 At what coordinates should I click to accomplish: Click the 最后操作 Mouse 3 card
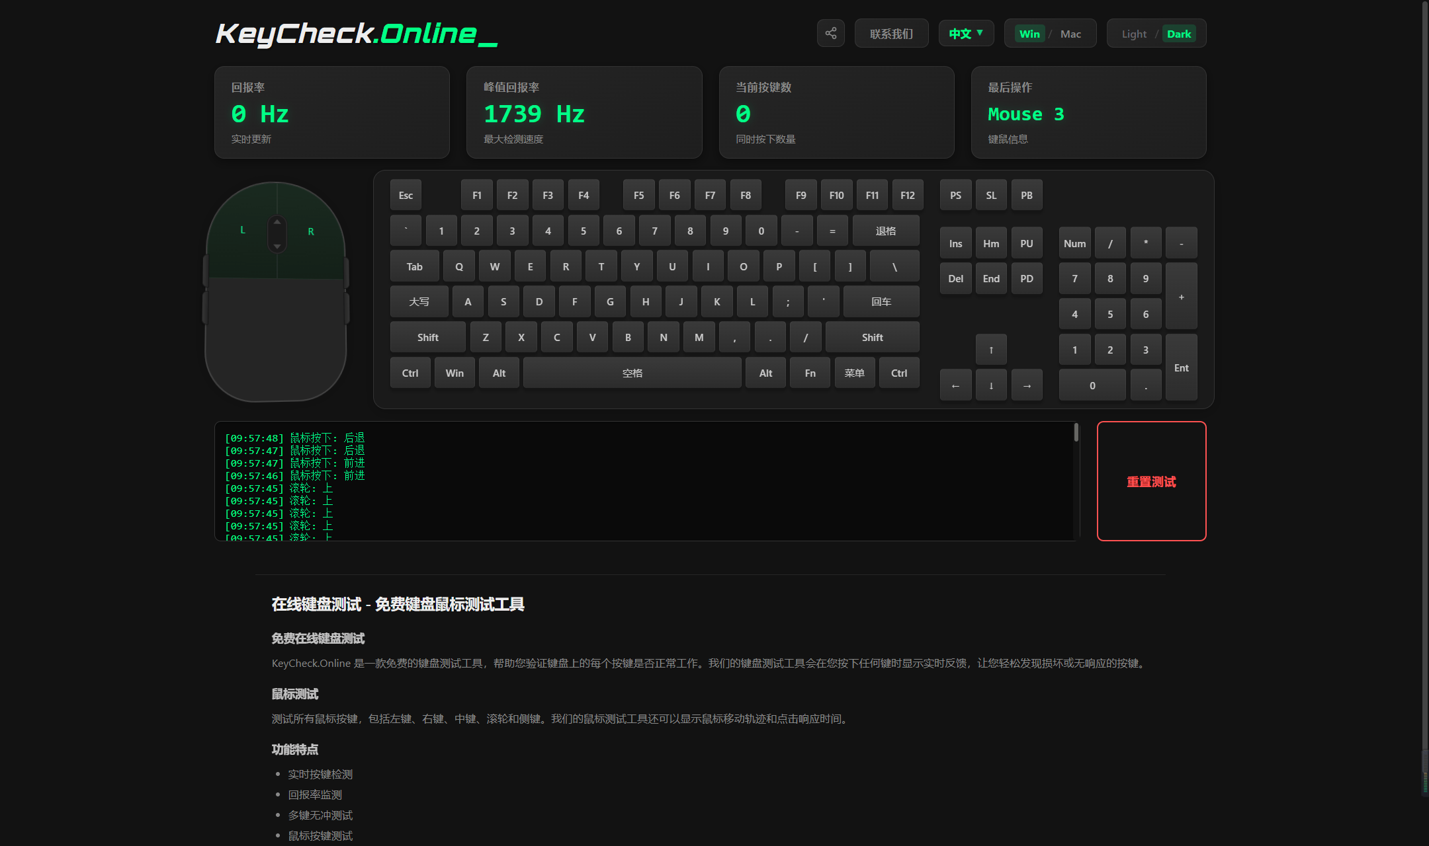[1089, 112]
